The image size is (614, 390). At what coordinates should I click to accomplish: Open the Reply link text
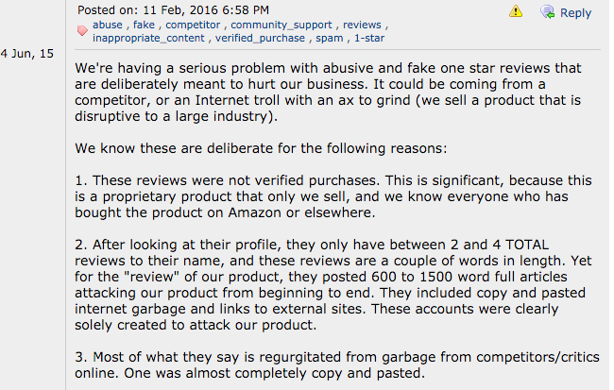pyautogui.click(x=575, y=12)
